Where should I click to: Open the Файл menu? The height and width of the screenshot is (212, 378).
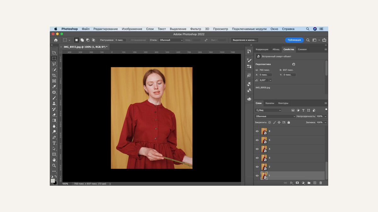86,29
